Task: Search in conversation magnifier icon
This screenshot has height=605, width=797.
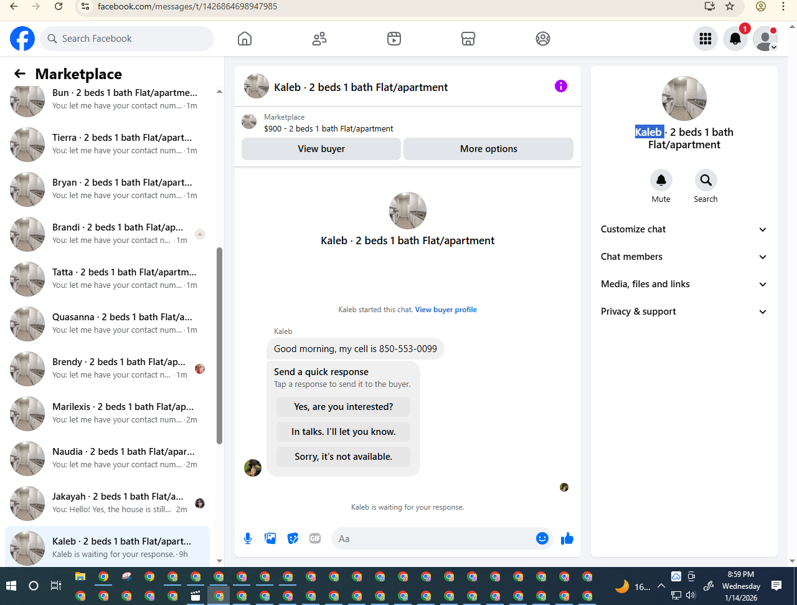Action: (x=706, y=180)
